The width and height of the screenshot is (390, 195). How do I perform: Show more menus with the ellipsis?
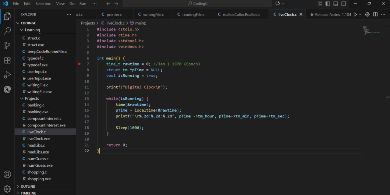[94, 4]
